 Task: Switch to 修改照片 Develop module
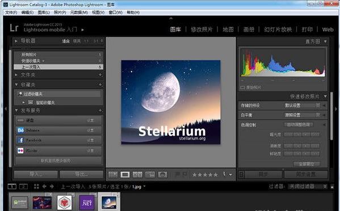tap(202, 29)
